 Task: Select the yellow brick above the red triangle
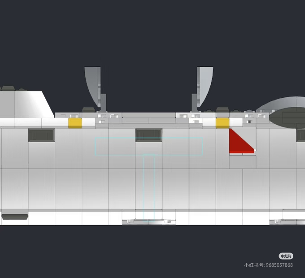coord(222,123)
